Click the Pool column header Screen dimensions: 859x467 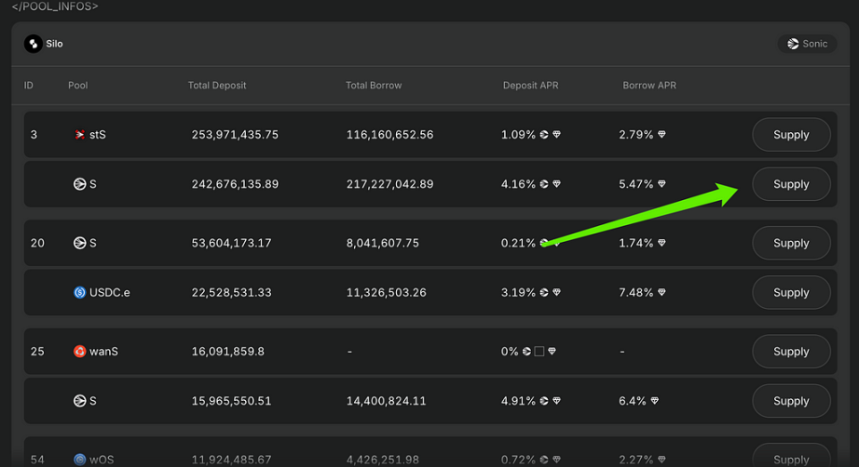tap(77, 86)
